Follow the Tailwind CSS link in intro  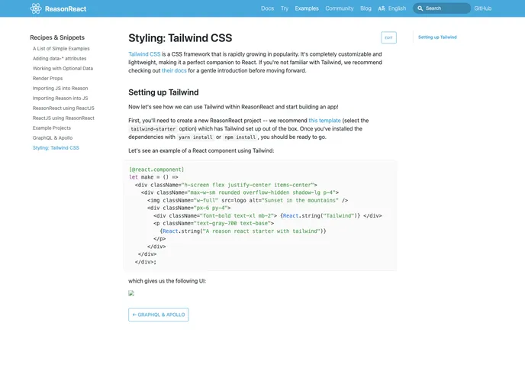coord(144,54)
